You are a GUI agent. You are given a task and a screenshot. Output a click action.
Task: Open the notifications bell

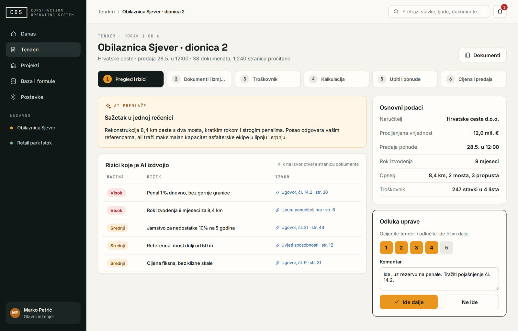500,12
